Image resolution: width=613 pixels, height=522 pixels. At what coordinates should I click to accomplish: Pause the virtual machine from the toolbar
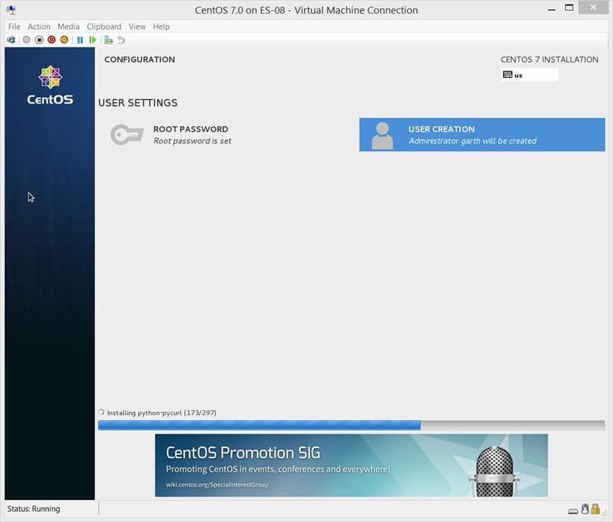coord(80,39)
